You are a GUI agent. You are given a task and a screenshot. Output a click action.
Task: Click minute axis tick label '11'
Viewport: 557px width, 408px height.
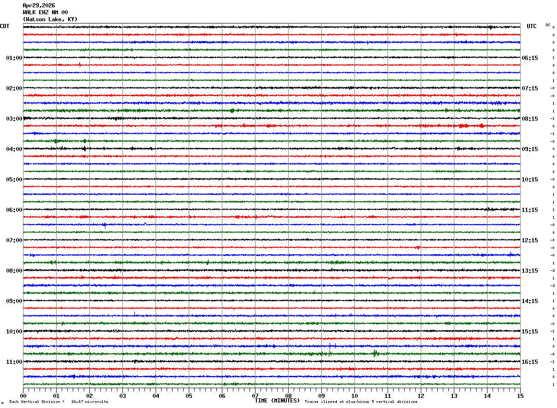point(388,396)
